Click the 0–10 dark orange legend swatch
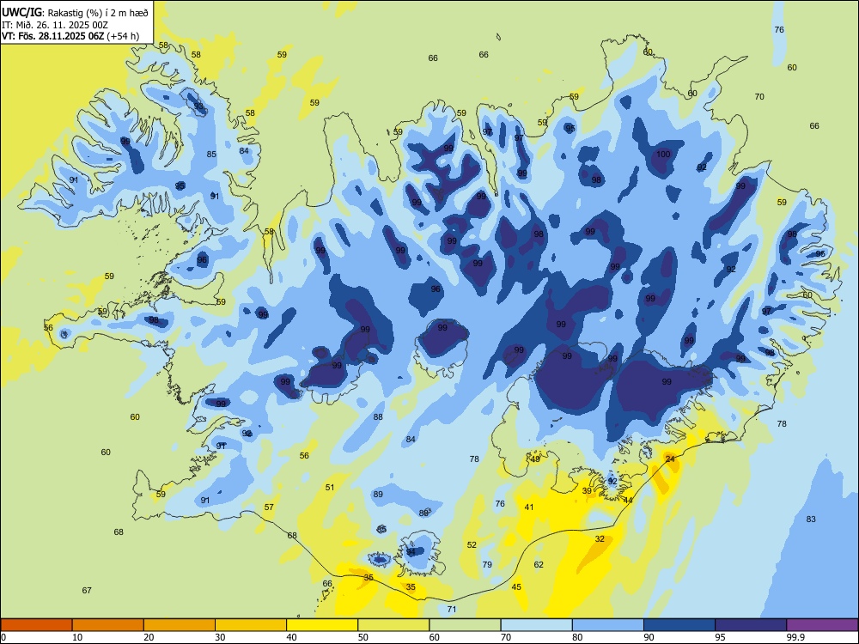 pos(36,625)
